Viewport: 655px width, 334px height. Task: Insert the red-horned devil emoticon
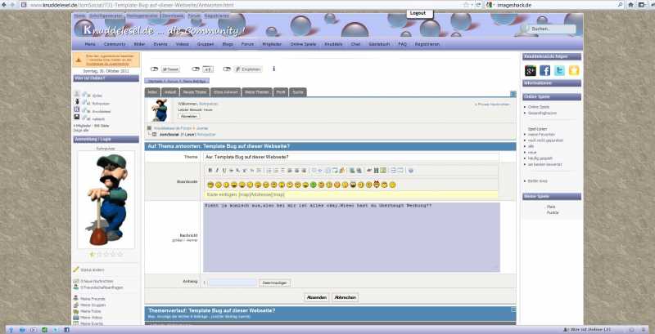(377, 185)
